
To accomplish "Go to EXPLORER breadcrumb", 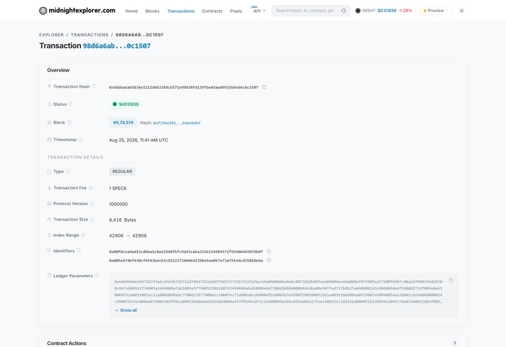I will pos(51,35).
